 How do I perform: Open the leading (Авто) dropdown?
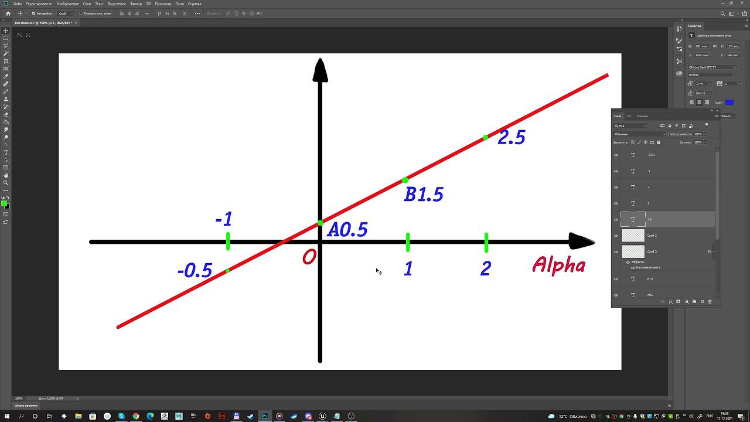(x=710, y=93)
